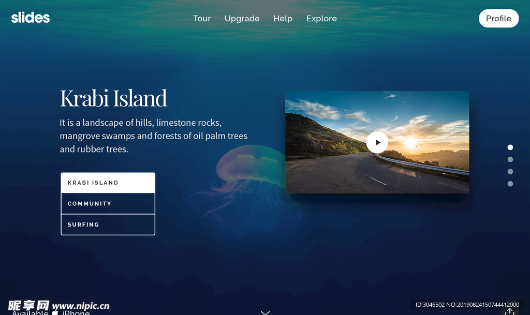Click the Krabi Island heading text
The height and width of the screenshot is (315, 530).
click(113, 98)
